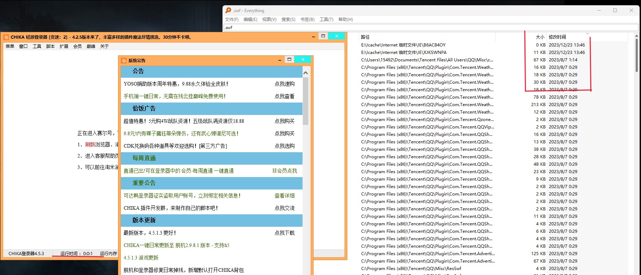641x275 pixels.
Task: Click the .swf search field in Everything
Action: tap(431, 27)
